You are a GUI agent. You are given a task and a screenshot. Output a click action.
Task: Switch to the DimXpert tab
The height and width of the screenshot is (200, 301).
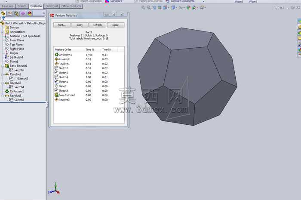(52, 6)
